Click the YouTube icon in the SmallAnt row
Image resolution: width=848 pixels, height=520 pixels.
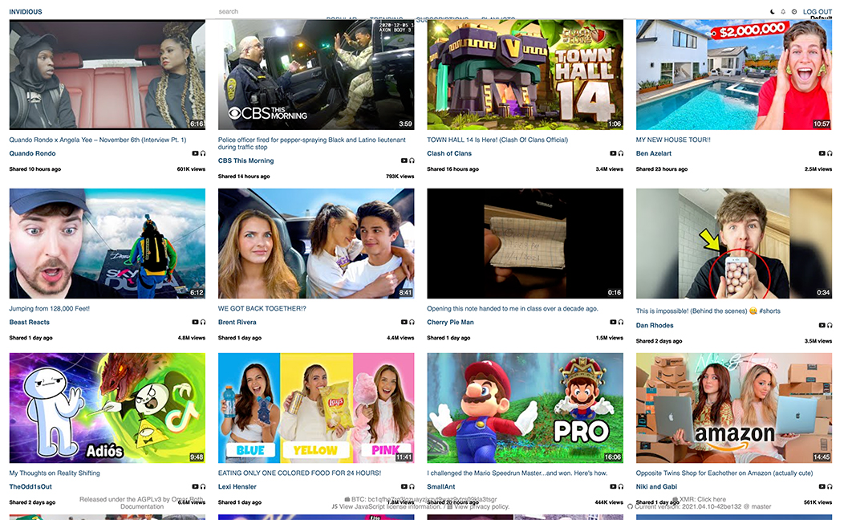click(613, 486)
